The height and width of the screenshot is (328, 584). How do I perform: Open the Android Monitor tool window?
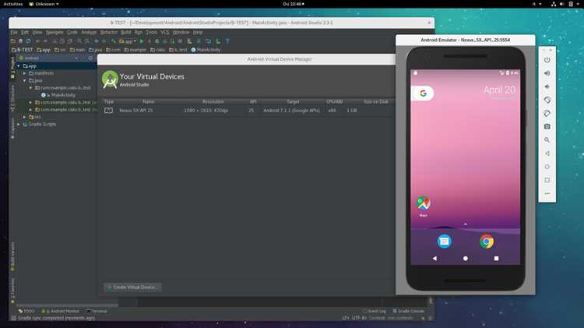(x=60, y=311)
